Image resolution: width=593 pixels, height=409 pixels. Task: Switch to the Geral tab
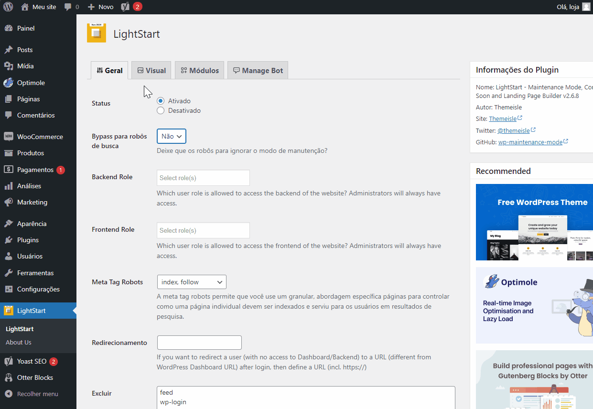(x=109, y=70)
